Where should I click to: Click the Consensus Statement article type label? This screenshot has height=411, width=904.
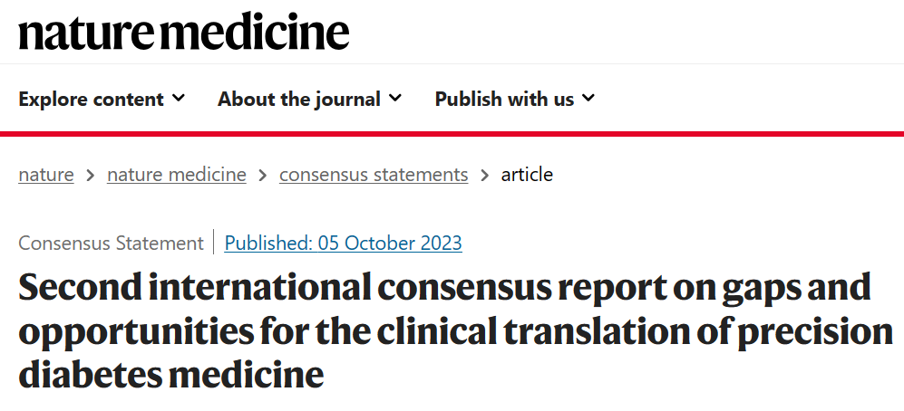point(111,243)
